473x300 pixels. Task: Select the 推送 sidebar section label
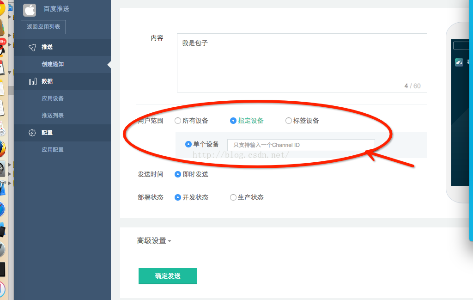[47, 47]
